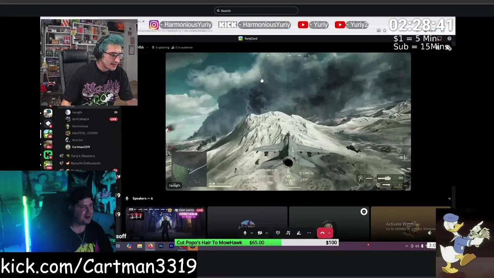Open Task View in the Windows taskbar
Viewport: 494px width, 278px height.
[x=118, y=246]
